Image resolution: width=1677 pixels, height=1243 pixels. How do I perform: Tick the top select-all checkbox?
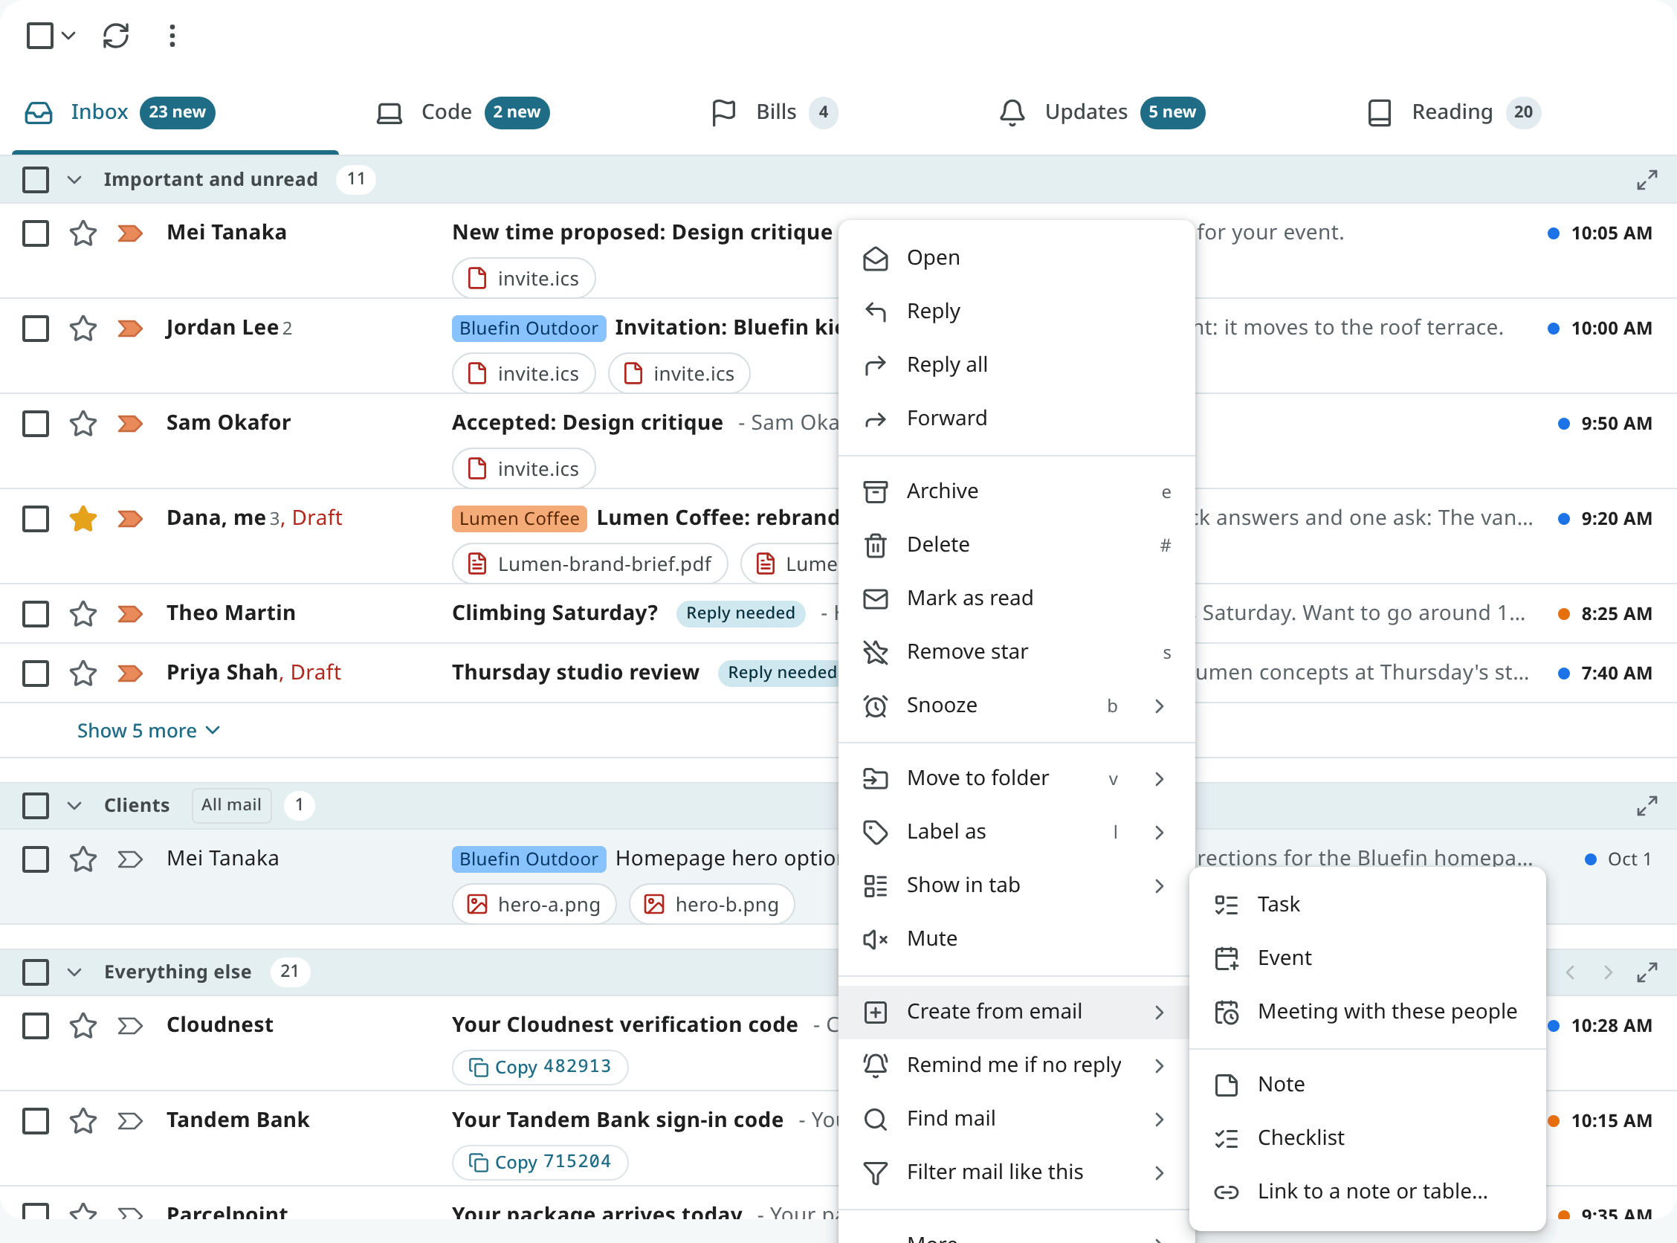pyautogui.click(x=40, y=36)
